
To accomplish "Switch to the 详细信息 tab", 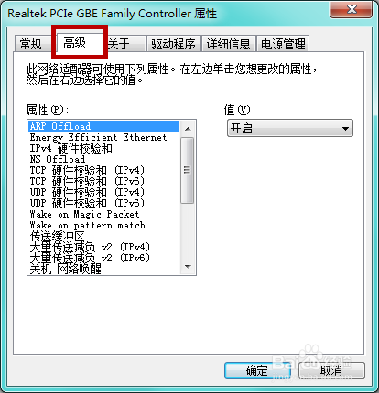I will pyautogui.click(x=228, y=44).
